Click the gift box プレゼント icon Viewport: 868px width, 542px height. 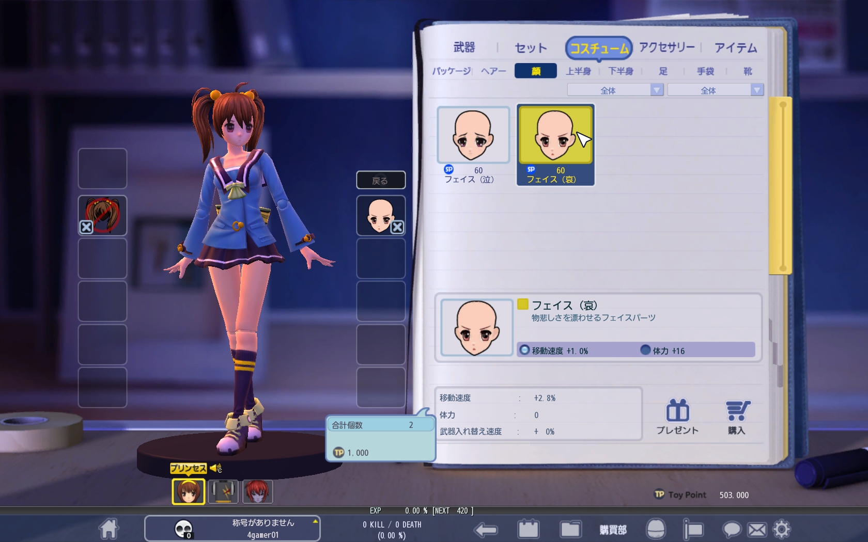click(x=677, y=417)
